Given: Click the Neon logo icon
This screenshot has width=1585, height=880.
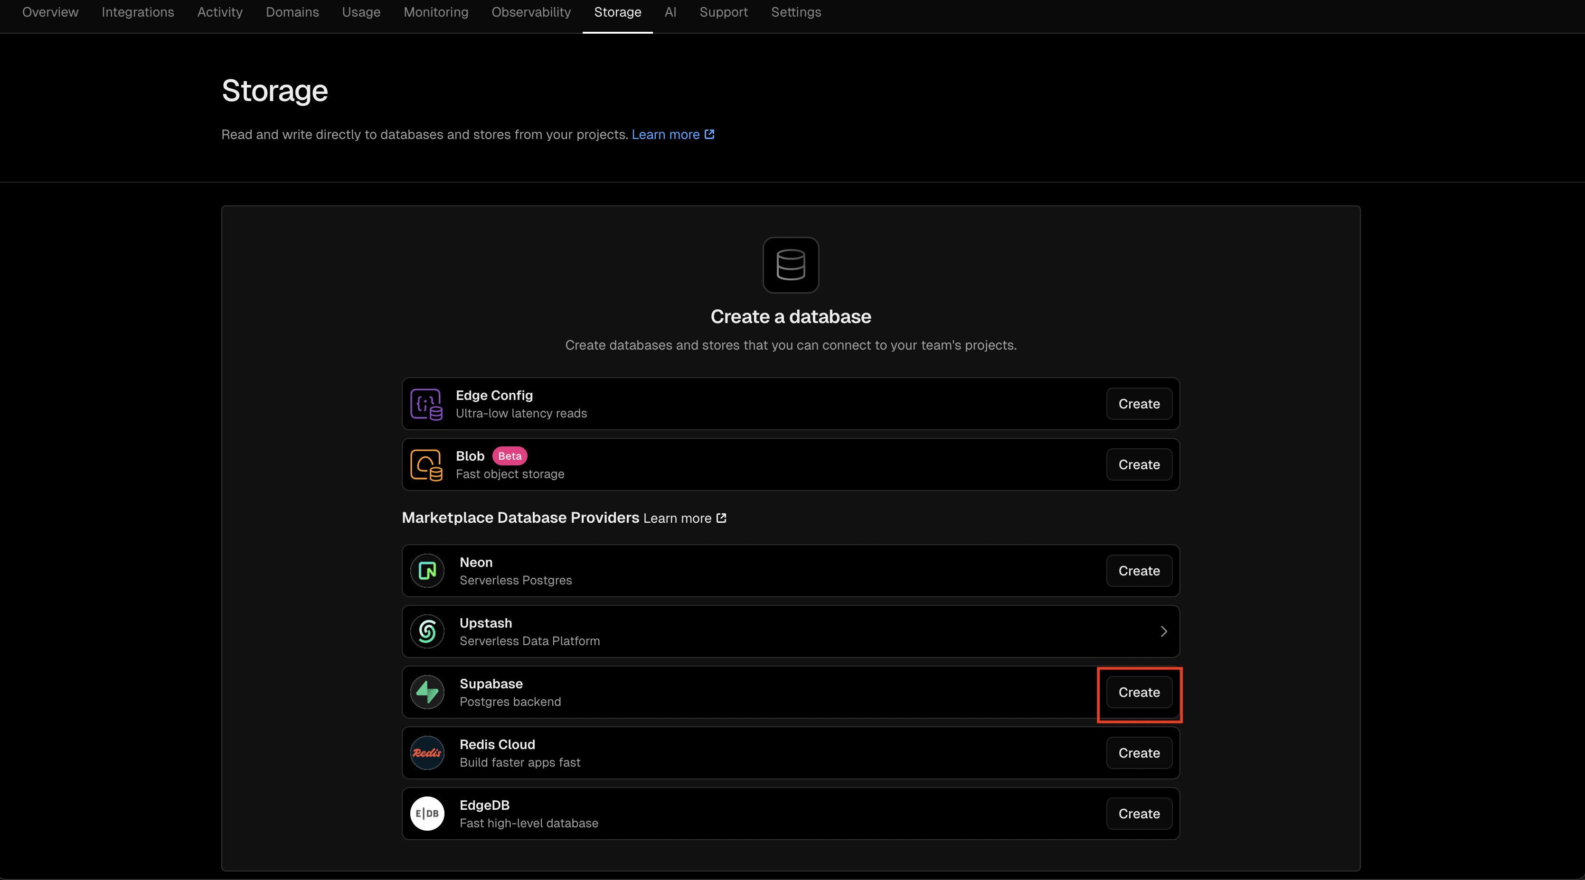Looking at the screenshot, I should 427,571.
